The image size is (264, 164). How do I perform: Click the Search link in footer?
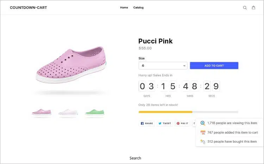(135, 158)
